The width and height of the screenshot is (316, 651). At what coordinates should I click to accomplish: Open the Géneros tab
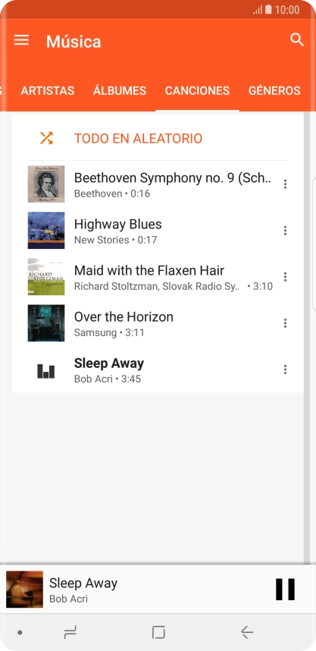tap(274, 90)
